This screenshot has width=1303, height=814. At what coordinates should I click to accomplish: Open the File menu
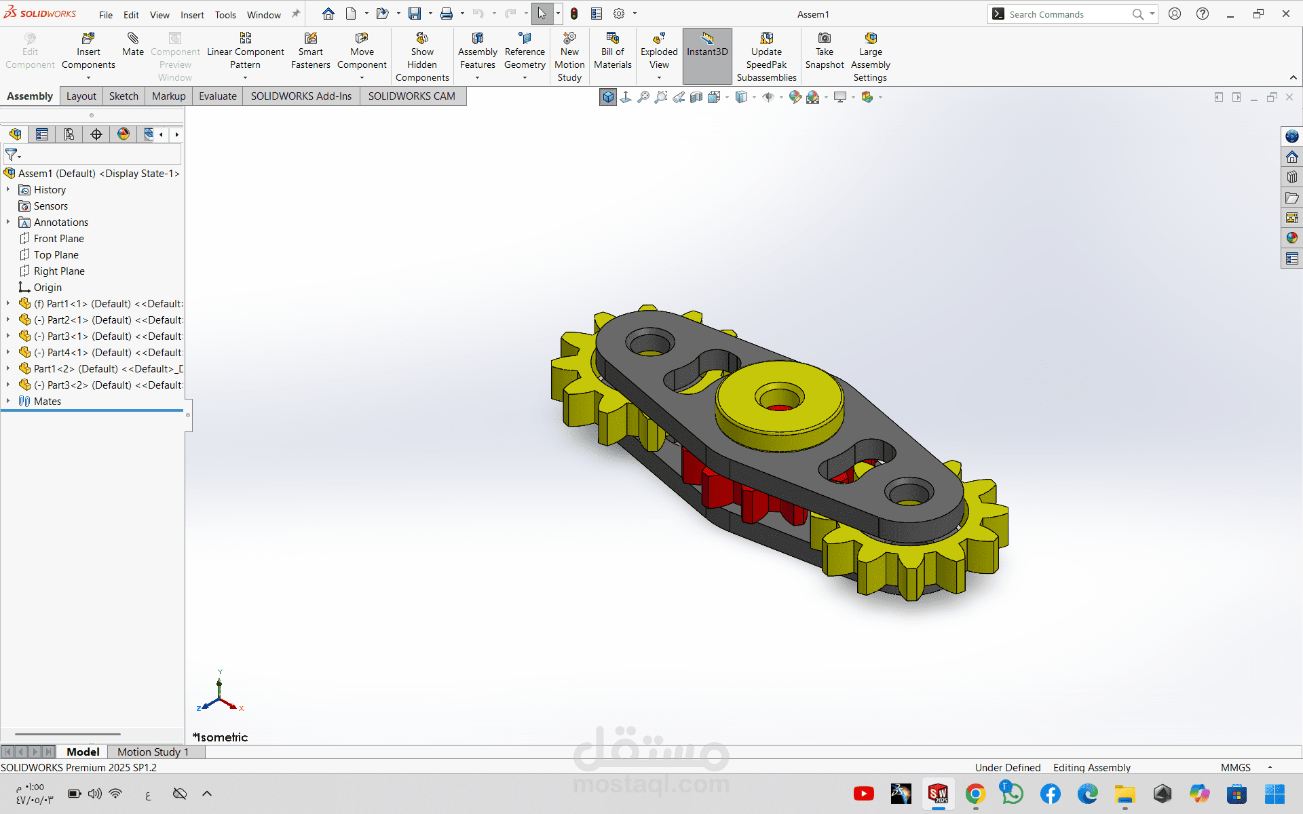(106, 14)
